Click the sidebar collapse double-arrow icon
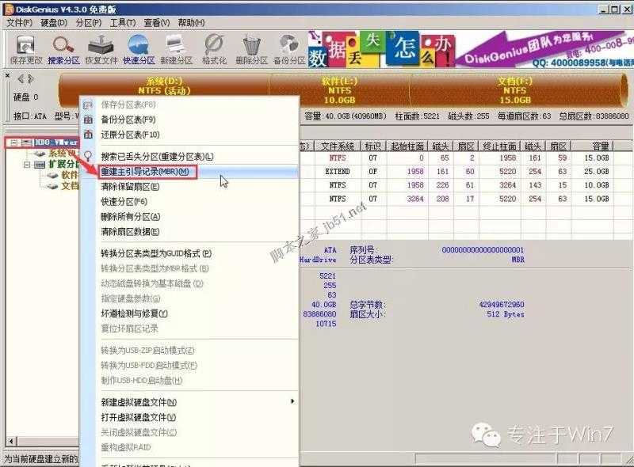The width and height of the screenshot is (634, 467). [x=25, y=78]
